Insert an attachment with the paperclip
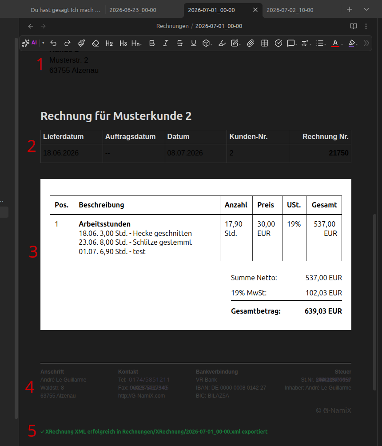 (251, 43)
